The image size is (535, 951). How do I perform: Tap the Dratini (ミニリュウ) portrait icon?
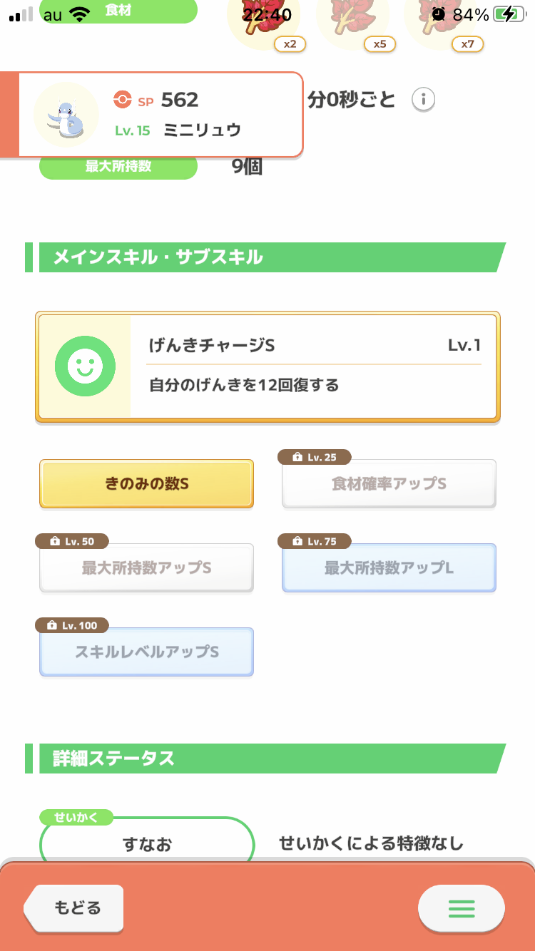[x=66, y=115]
